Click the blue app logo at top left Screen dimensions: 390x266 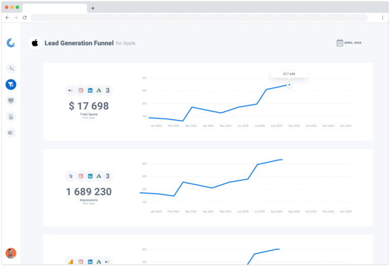coord(11,43)
